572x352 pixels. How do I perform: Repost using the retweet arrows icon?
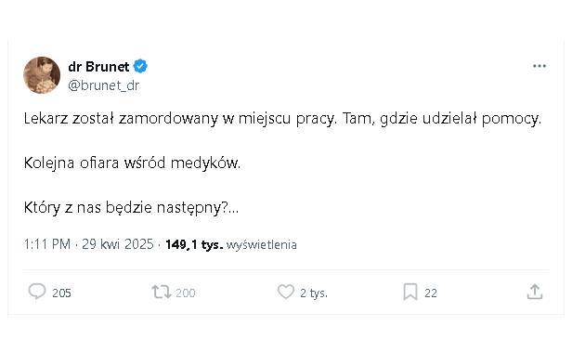pyautogui.click(x=162, y=292)
